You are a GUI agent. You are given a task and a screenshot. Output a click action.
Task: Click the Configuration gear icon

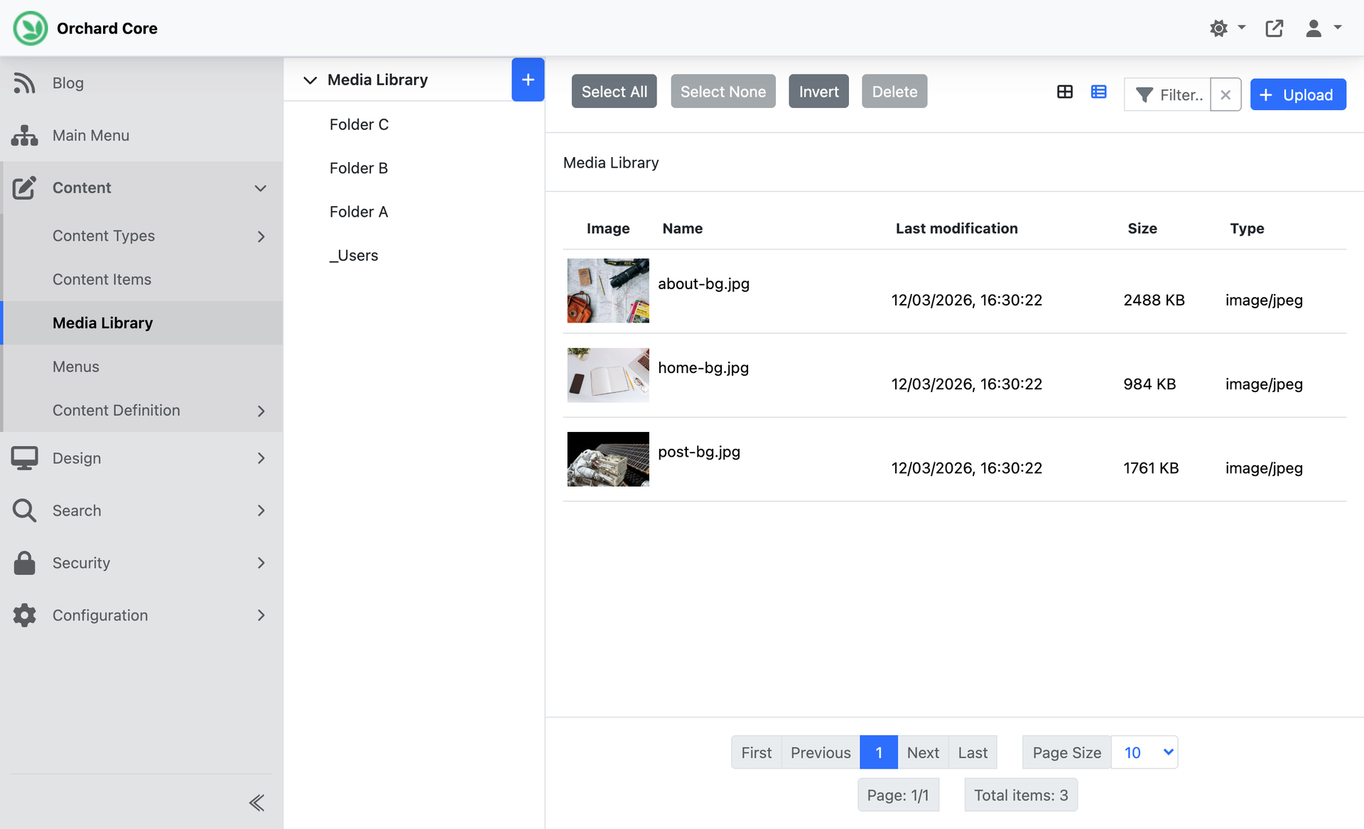tap(24, 615)
